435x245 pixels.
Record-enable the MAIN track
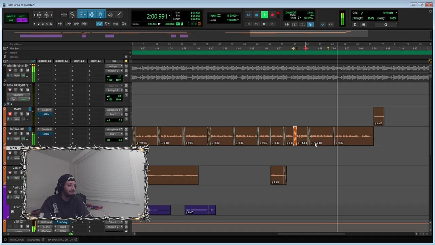(10, 114)
